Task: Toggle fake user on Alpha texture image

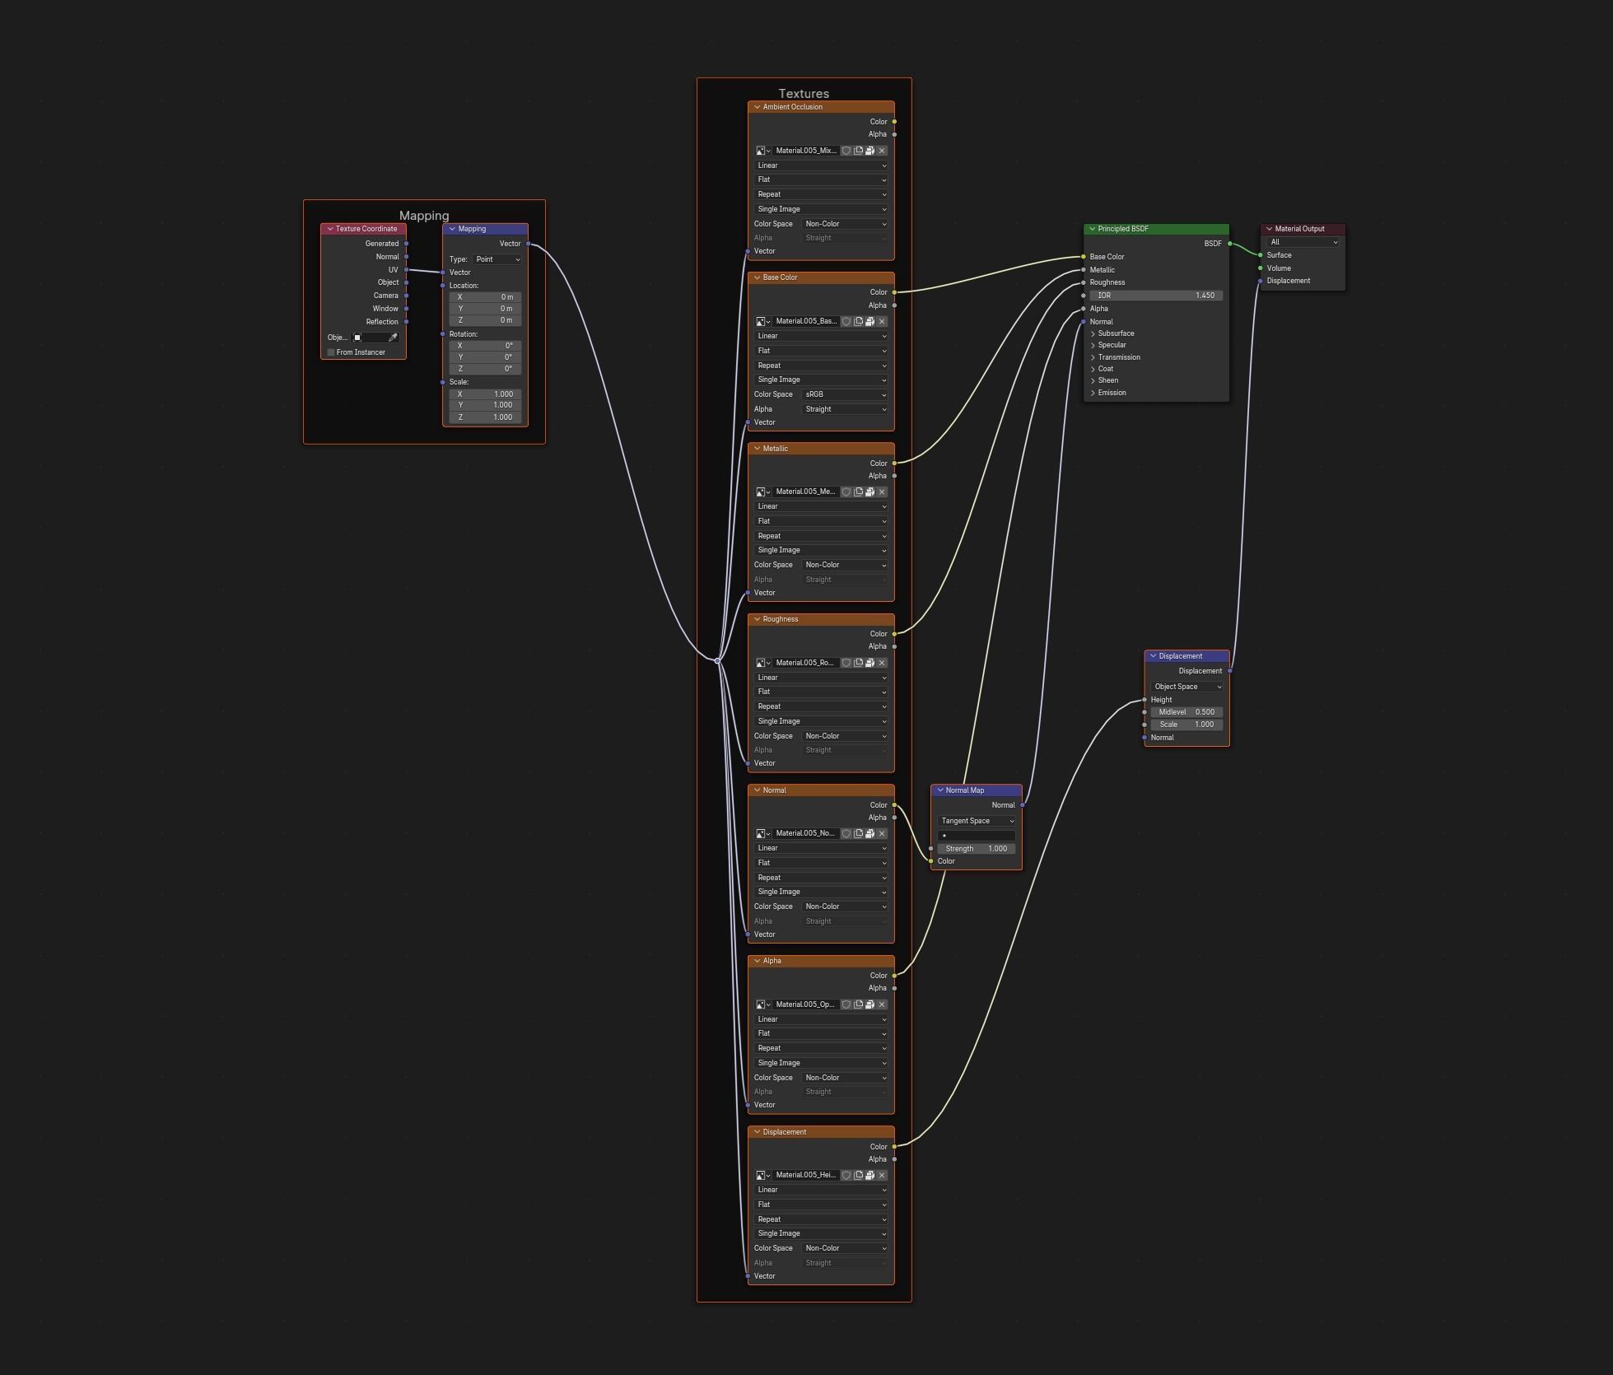Action: [x=846, y=1004]
